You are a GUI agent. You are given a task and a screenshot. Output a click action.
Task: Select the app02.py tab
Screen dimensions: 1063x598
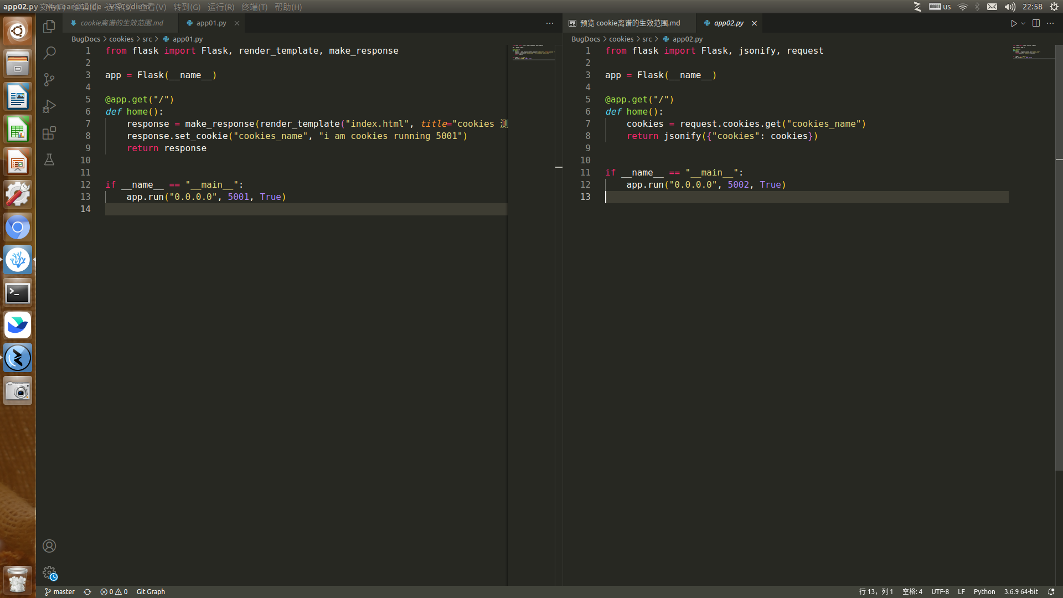point(729,23)
